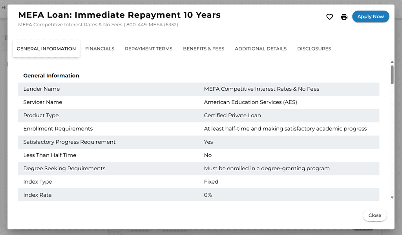Go to the Benefits & Fees tab
402x235 pixels.
204,49
